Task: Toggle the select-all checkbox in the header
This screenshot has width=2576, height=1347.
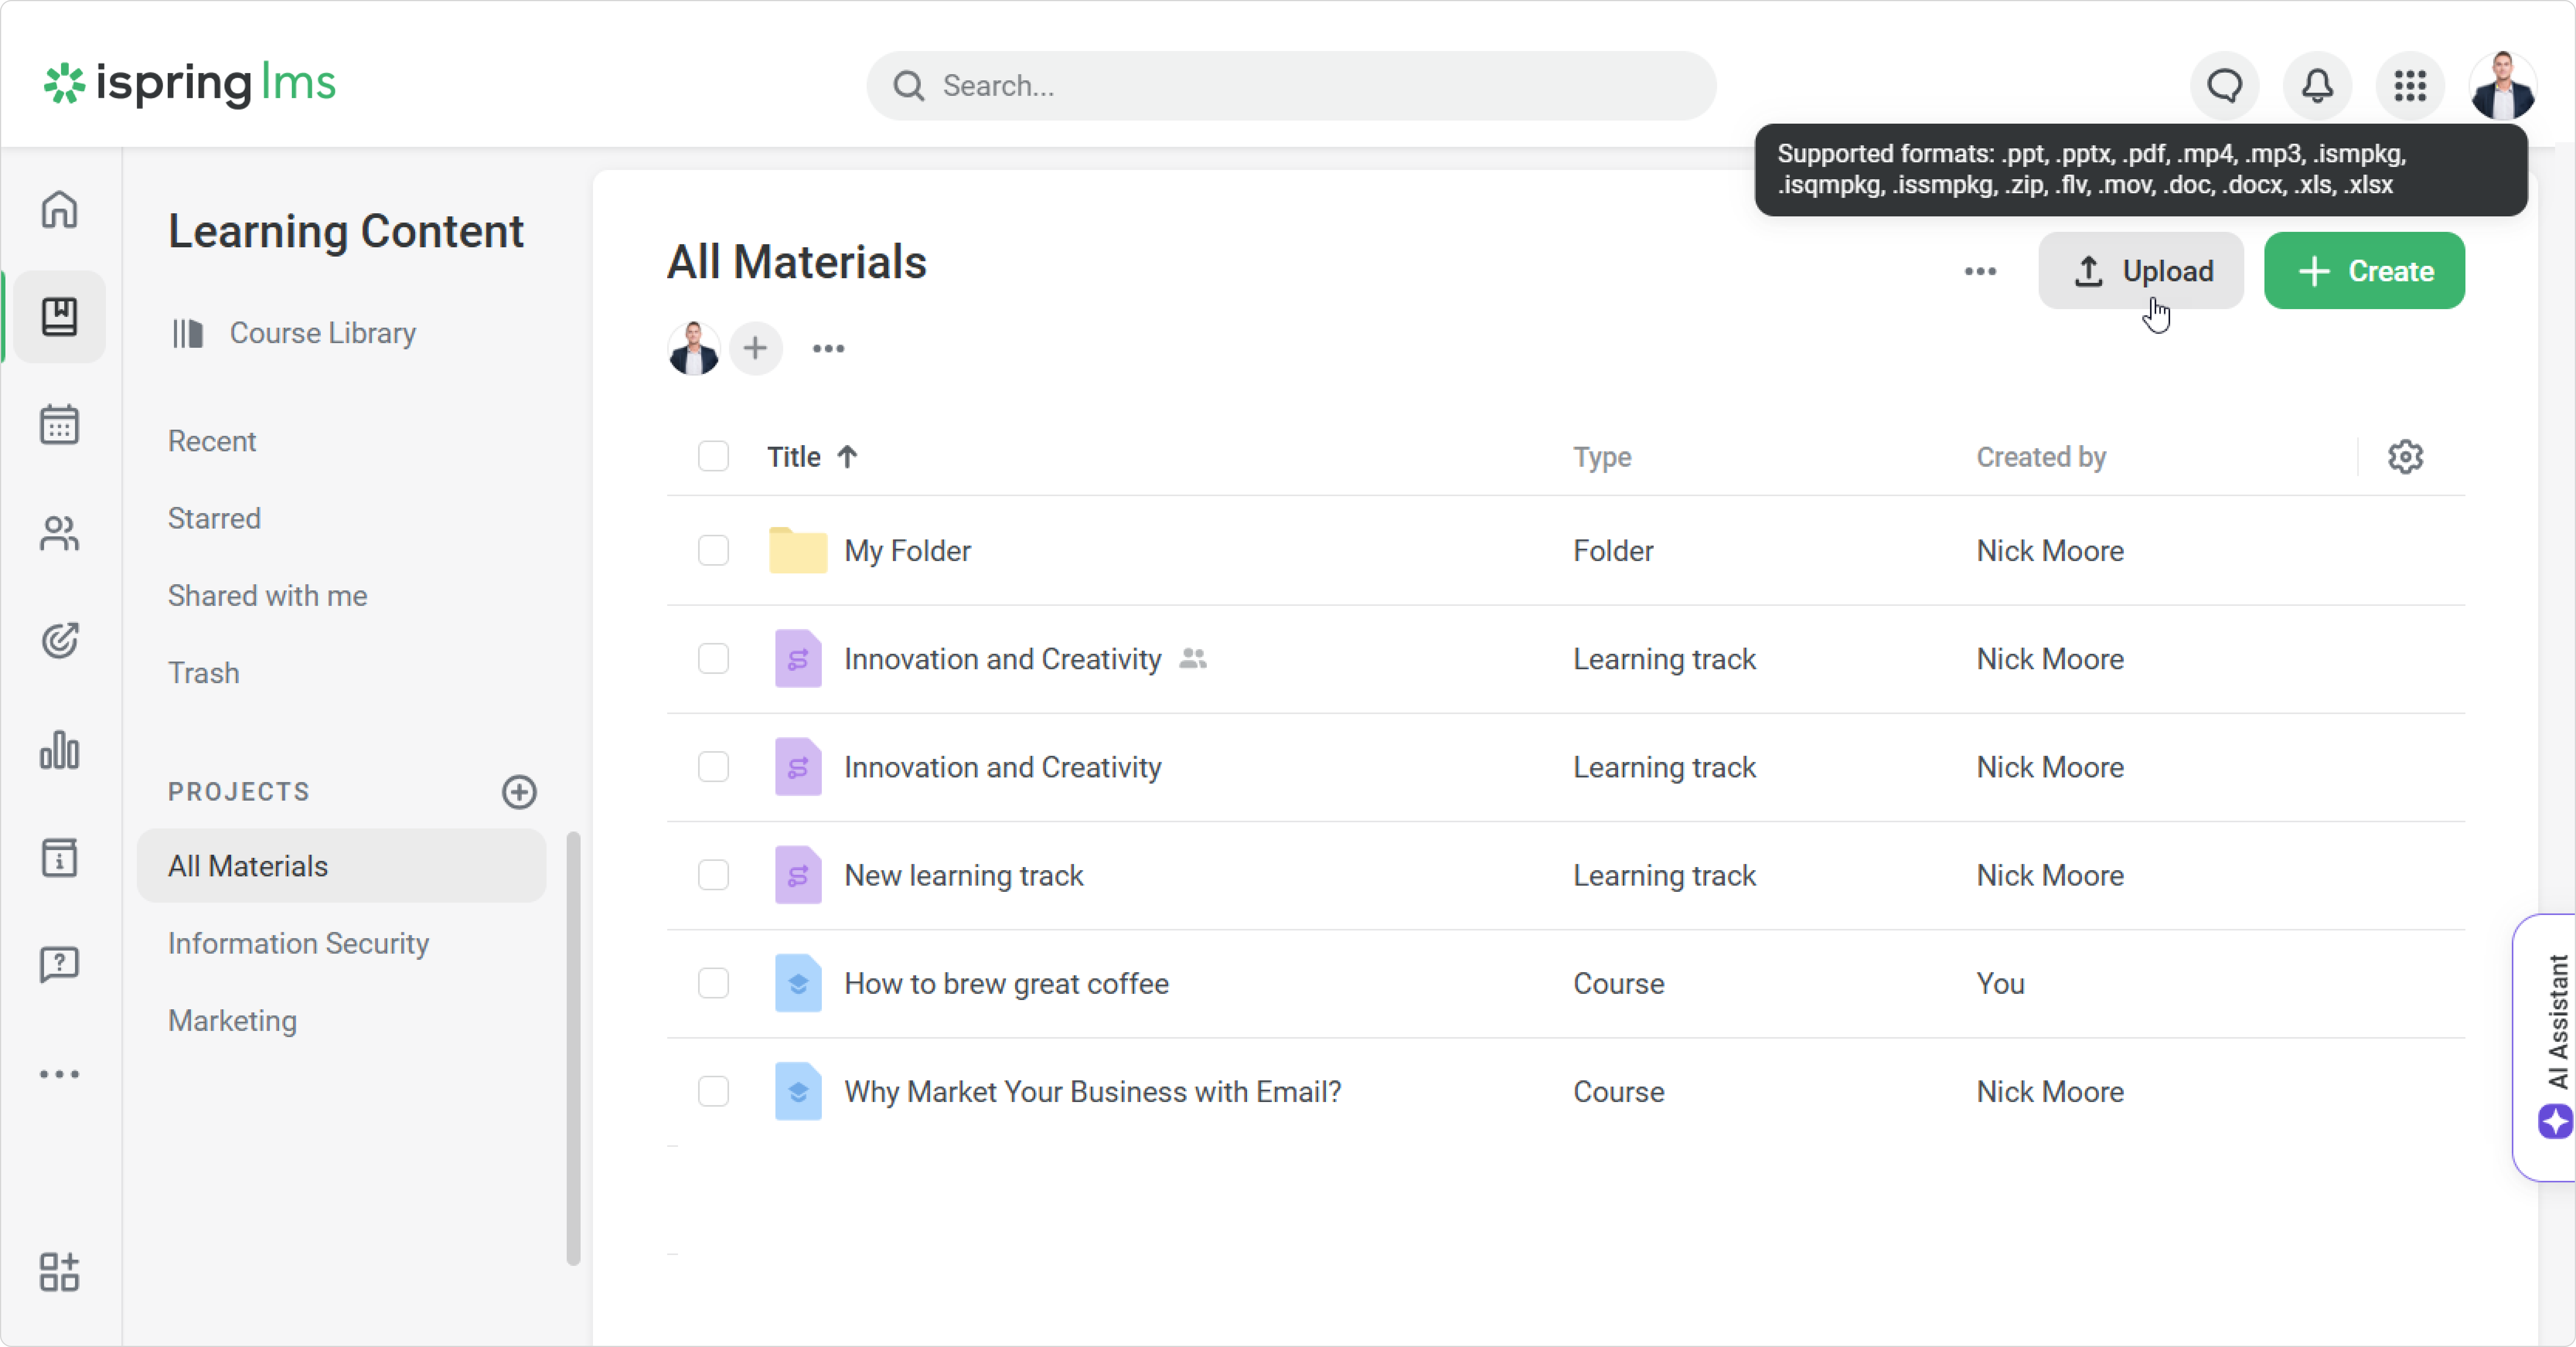Action: click(x=713, y=457)
